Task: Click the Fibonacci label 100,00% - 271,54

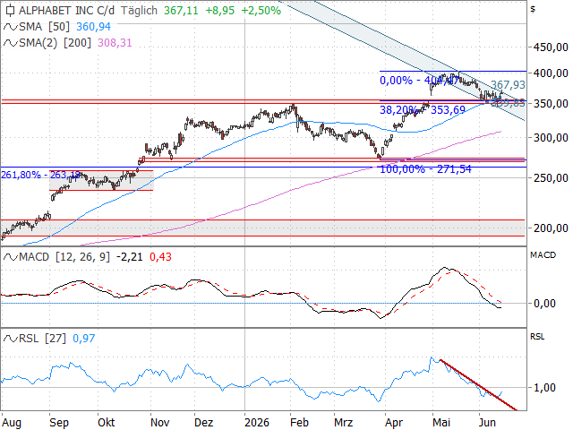Action: coord(426,169)
